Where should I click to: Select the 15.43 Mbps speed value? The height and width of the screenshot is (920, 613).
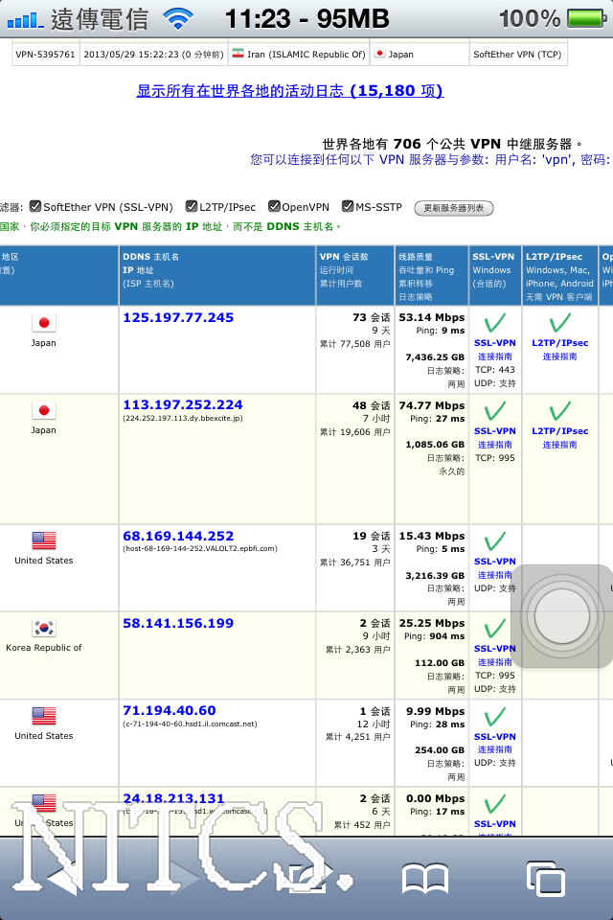pyautogui.click(x=432, y=536)
